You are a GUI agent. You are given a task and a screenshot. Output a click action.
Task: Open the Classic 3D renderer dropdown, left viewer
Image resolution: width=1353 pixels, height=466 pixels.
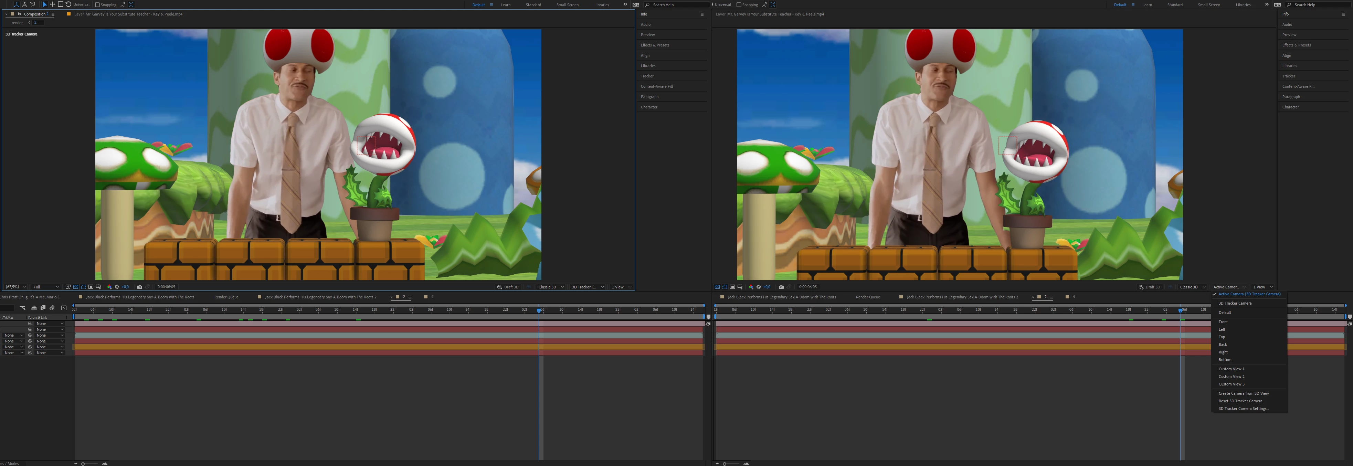pyautogui.click(x=551, y=287)
